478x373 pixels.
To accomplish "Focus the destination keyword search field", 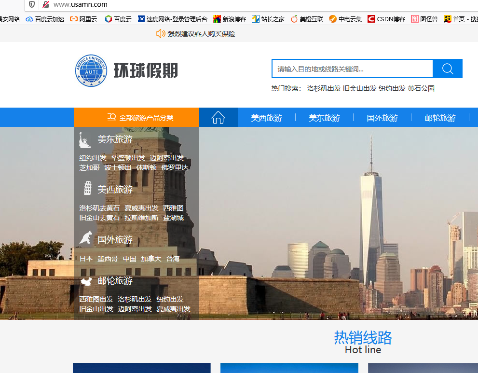I will (x=352, y=69).
